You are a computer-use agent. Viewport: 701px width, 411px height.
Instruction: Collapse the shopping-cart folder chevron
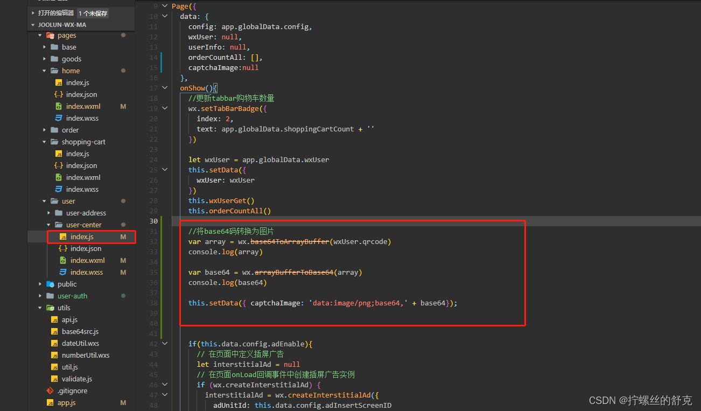coord(44,142)
